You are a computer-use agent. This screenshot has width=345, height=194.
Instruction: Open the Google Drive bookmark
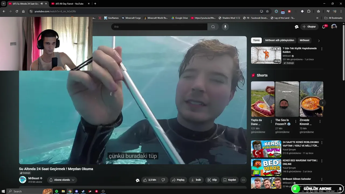[179, 18]
